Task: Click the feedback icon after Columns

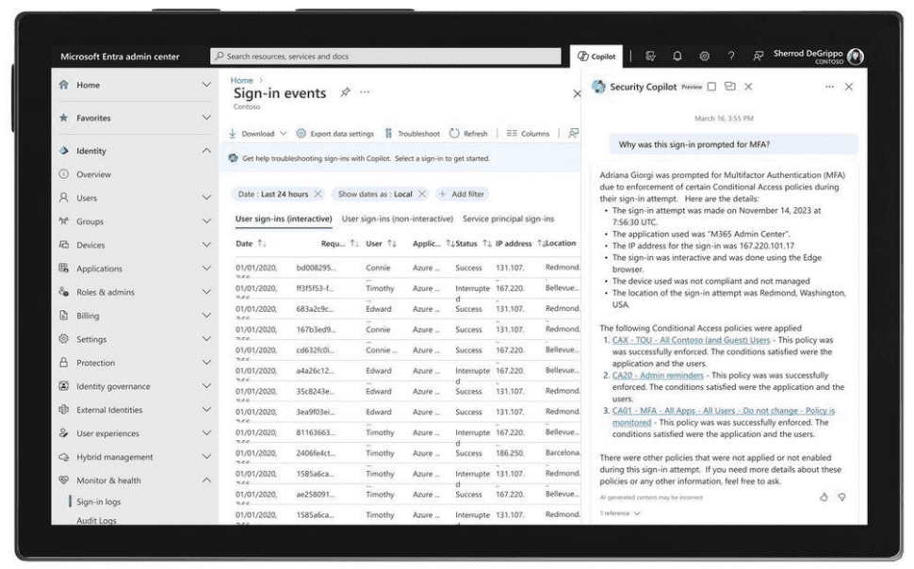Action: (x=574, y=134)
